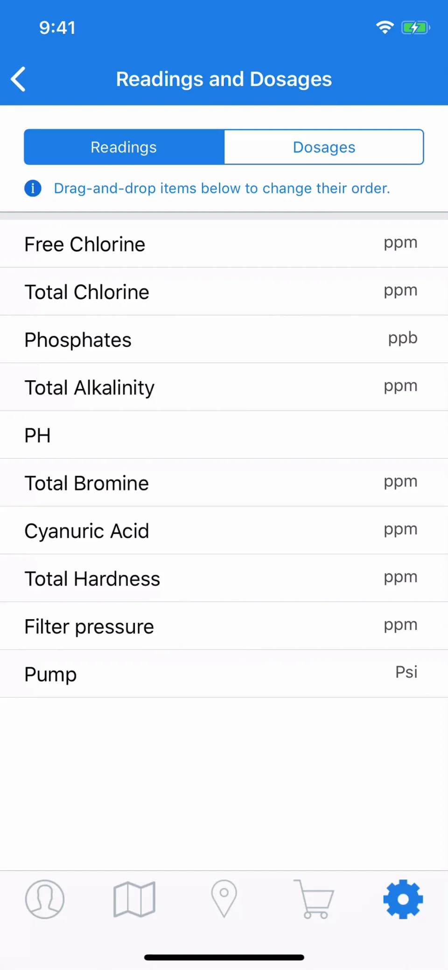Choose the Total Alkalinity row
This screenshot has height=970, width=448.
224,387
